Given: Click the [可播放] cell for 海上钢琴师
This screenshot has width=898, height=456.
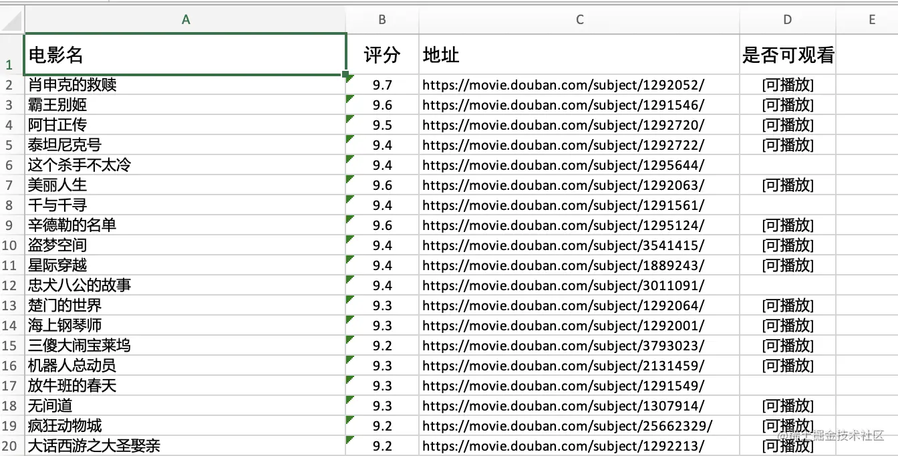Looking at the screenshot, I should pyautogui.click(x=788, y=326).
